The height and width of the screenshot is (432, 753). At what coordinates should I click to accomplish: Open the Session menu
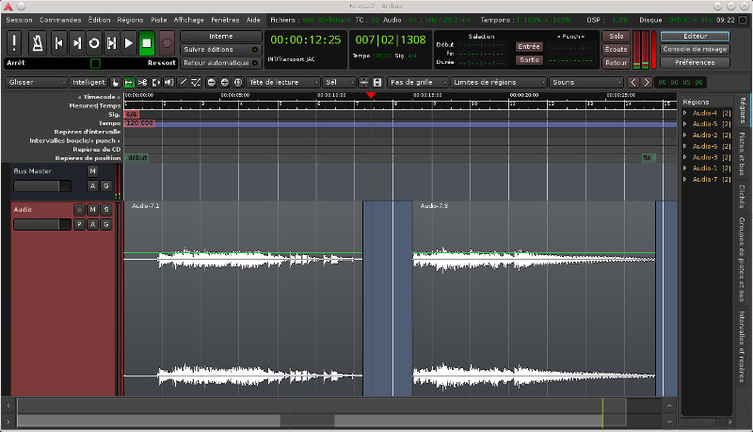click(x=19, y=19)
